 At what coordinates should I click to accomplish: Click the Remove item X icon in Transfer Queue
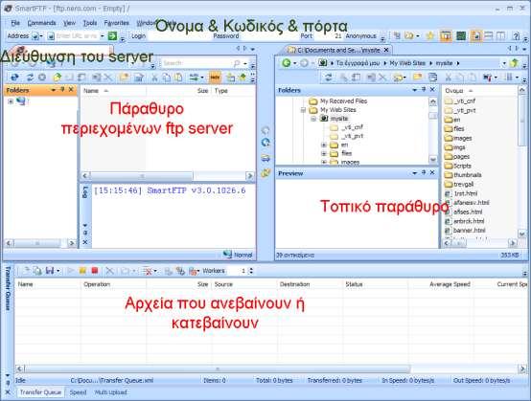[109, 271]
